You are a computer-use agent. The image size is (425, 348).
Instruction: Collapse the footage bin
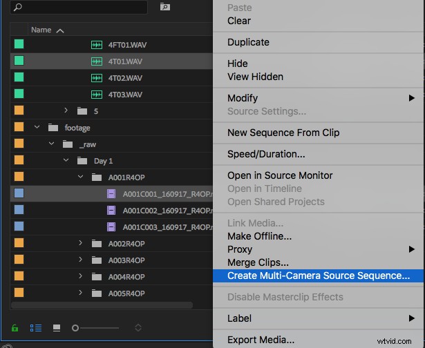tap(37, 127)
